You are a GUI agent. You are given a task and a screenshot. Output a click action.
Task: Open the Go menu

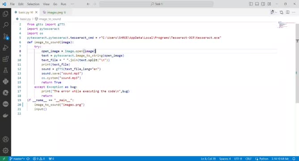[55, 4]
